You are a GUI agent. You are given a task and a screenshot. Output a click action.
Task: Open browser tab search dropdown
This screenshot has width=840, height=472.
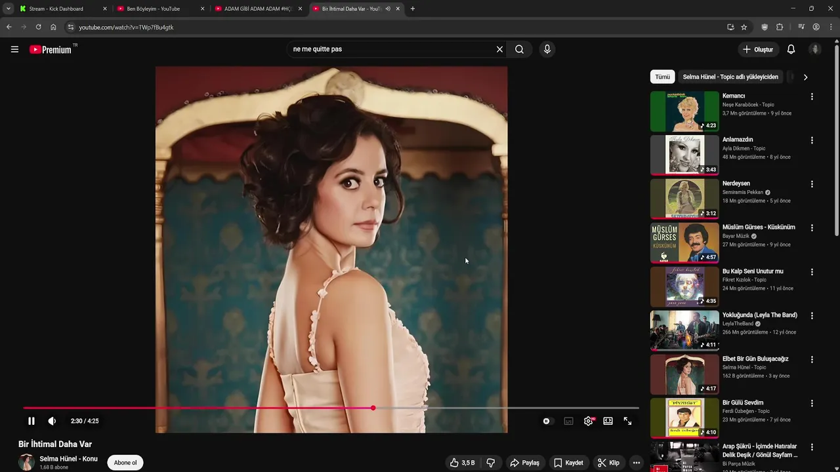[8, 9]
